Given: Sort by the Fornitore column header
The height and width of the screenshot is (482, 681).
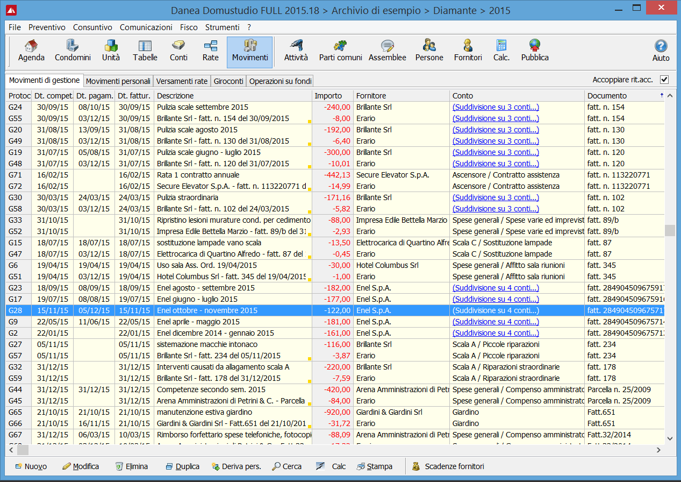Looking at the screenshot, I should 402,96.
